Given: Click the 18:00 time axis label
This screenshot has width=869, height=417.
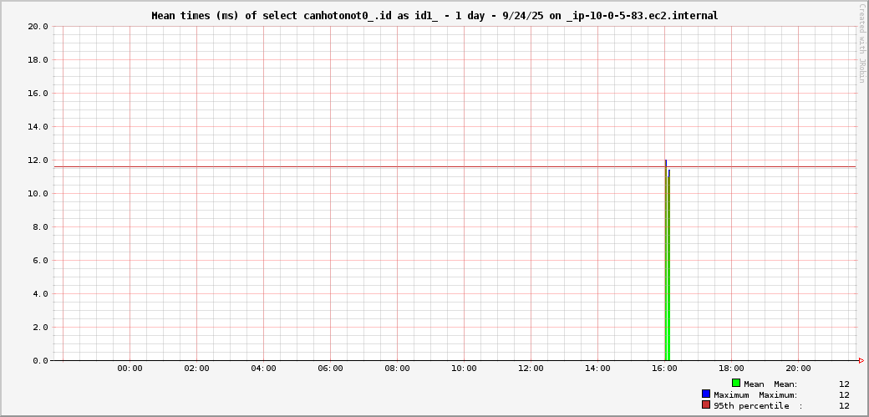Looking at the screenshot, I should pos(732,369).
